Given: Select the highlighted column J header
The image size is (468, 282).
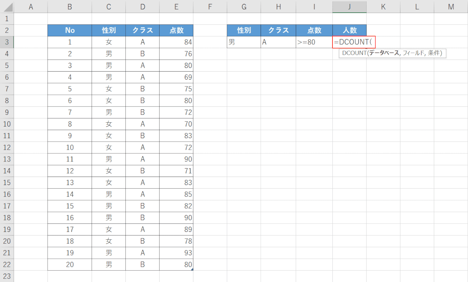Looking at the screenshot, I should pyautogui.click(x=350, y=6).
